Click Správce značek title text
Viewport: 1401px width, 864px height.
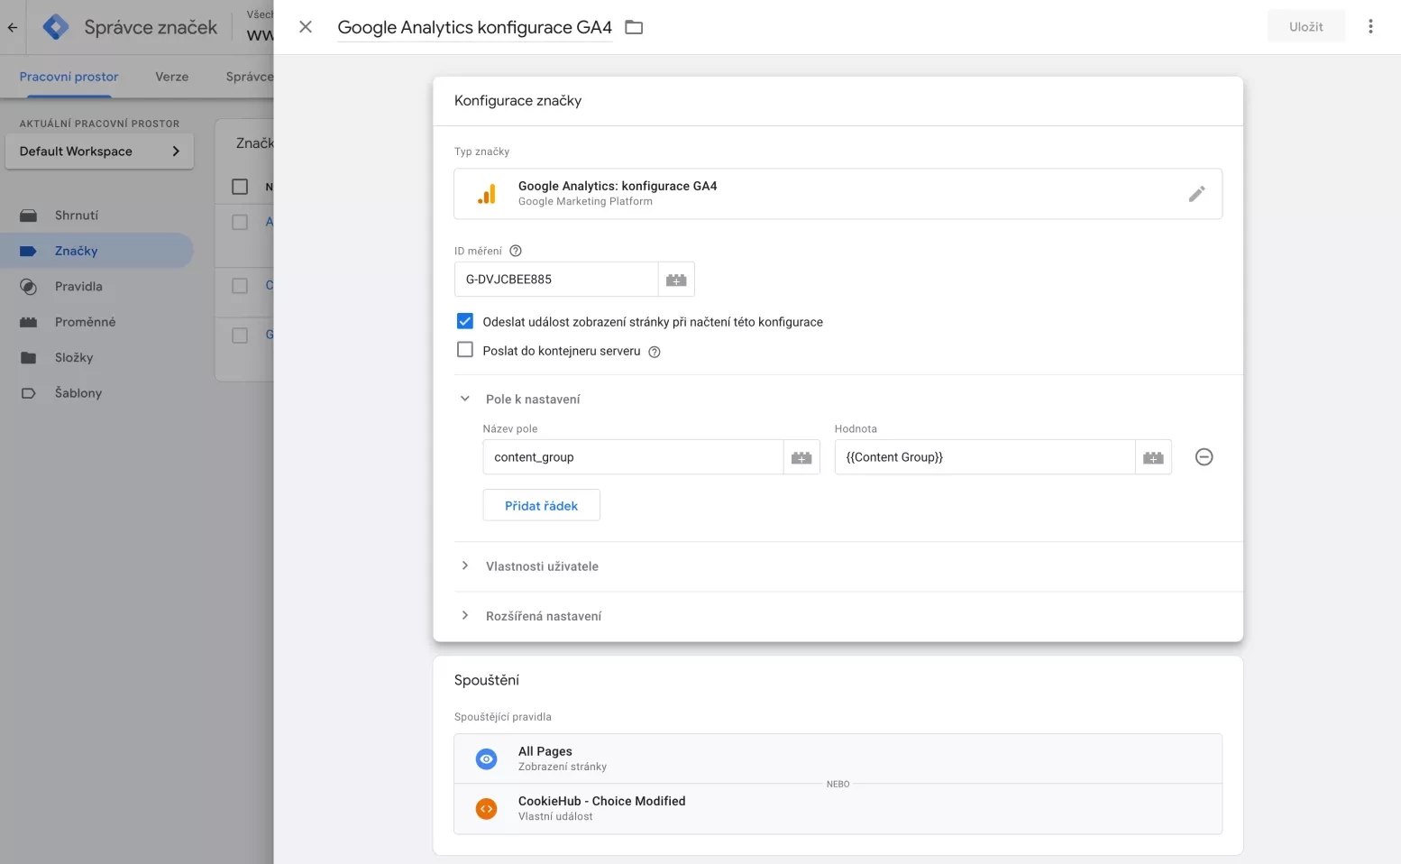coord(151,27)
